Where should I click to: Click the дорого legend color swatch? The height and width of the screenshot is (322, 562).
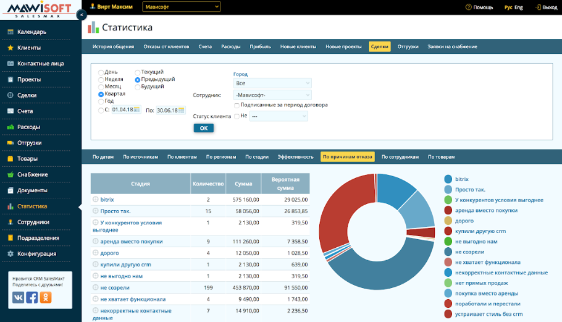point(448,221)
